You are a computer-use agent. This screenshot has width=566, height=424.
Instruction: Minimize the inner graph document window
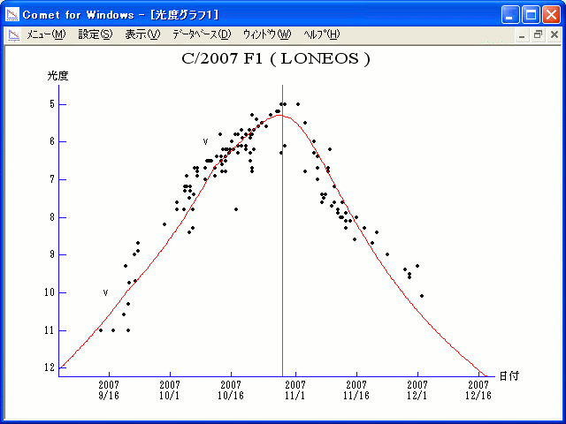pos(522,35)
